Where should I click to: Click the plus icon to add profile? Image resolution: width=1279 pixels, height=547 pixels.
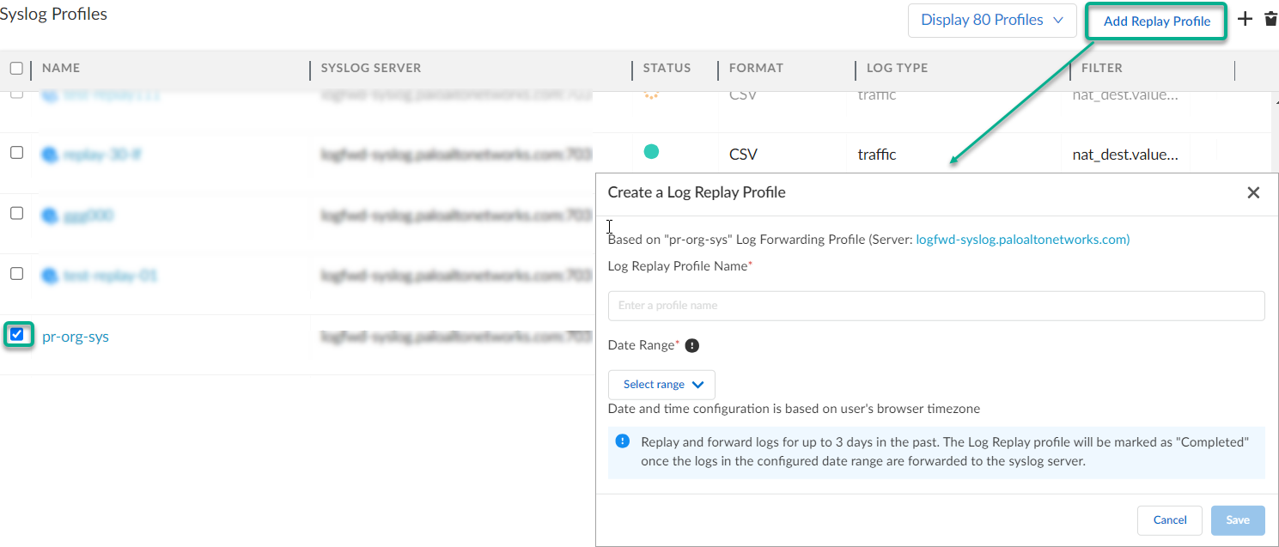[x=1245, y=20]
